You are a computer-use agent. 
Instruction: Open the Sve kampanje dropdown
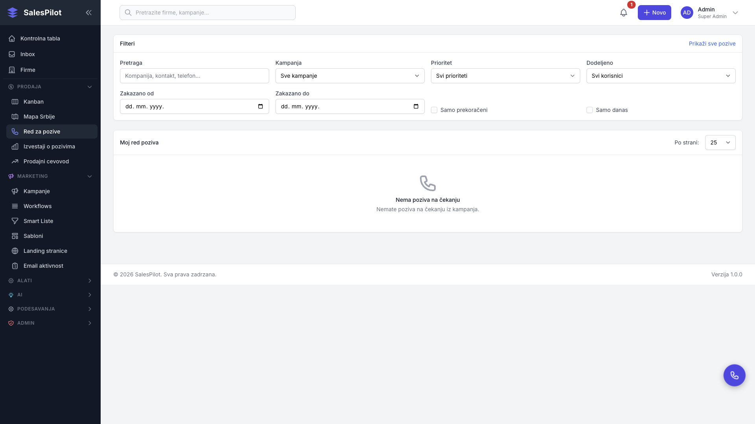[350, 76]
